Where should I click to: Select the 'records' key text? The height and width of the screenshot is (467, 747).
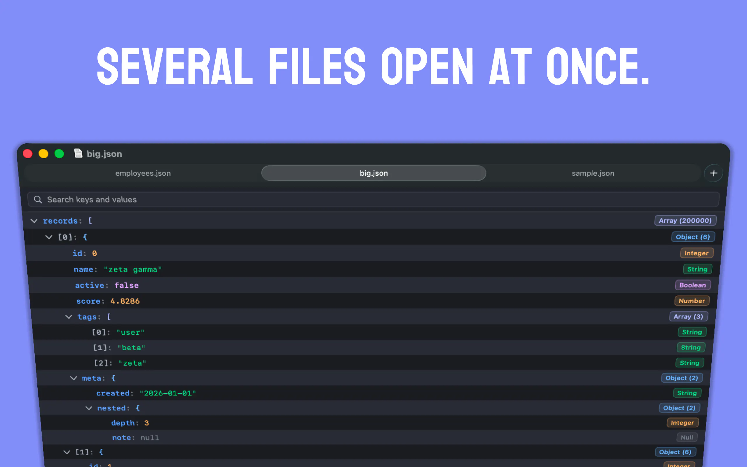coord(60,221)
